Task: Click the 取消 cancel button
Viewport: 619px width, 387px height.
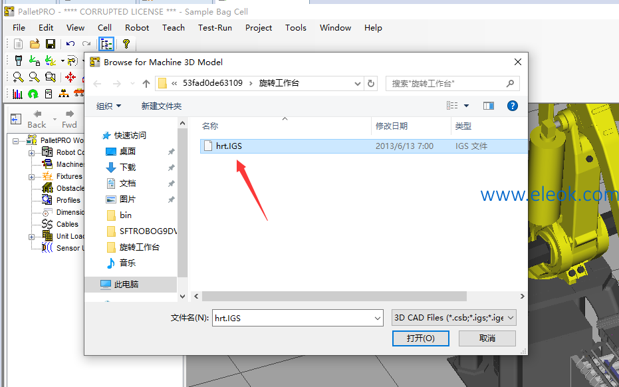Action: click(x=487, y=338)
